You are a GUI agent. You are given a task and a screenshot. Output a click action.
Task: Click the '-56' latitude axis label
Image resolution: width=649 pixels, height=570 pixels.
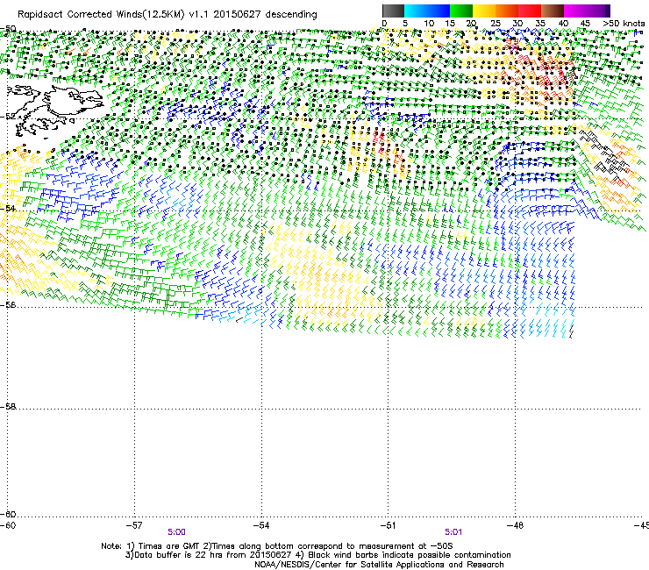click(x=8, y=304)
